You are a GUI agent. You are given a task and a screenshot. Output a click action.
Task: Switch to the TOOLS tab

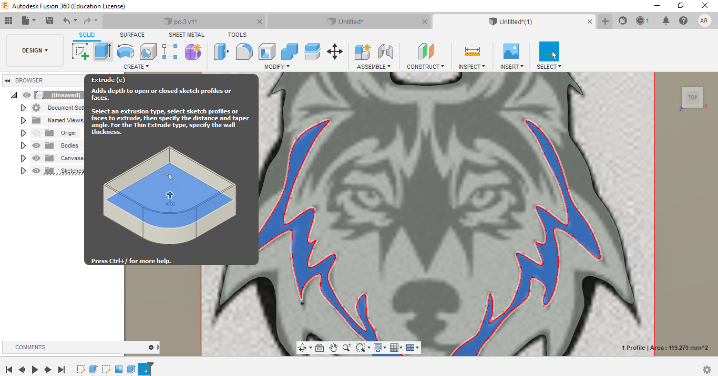[237, 35]
